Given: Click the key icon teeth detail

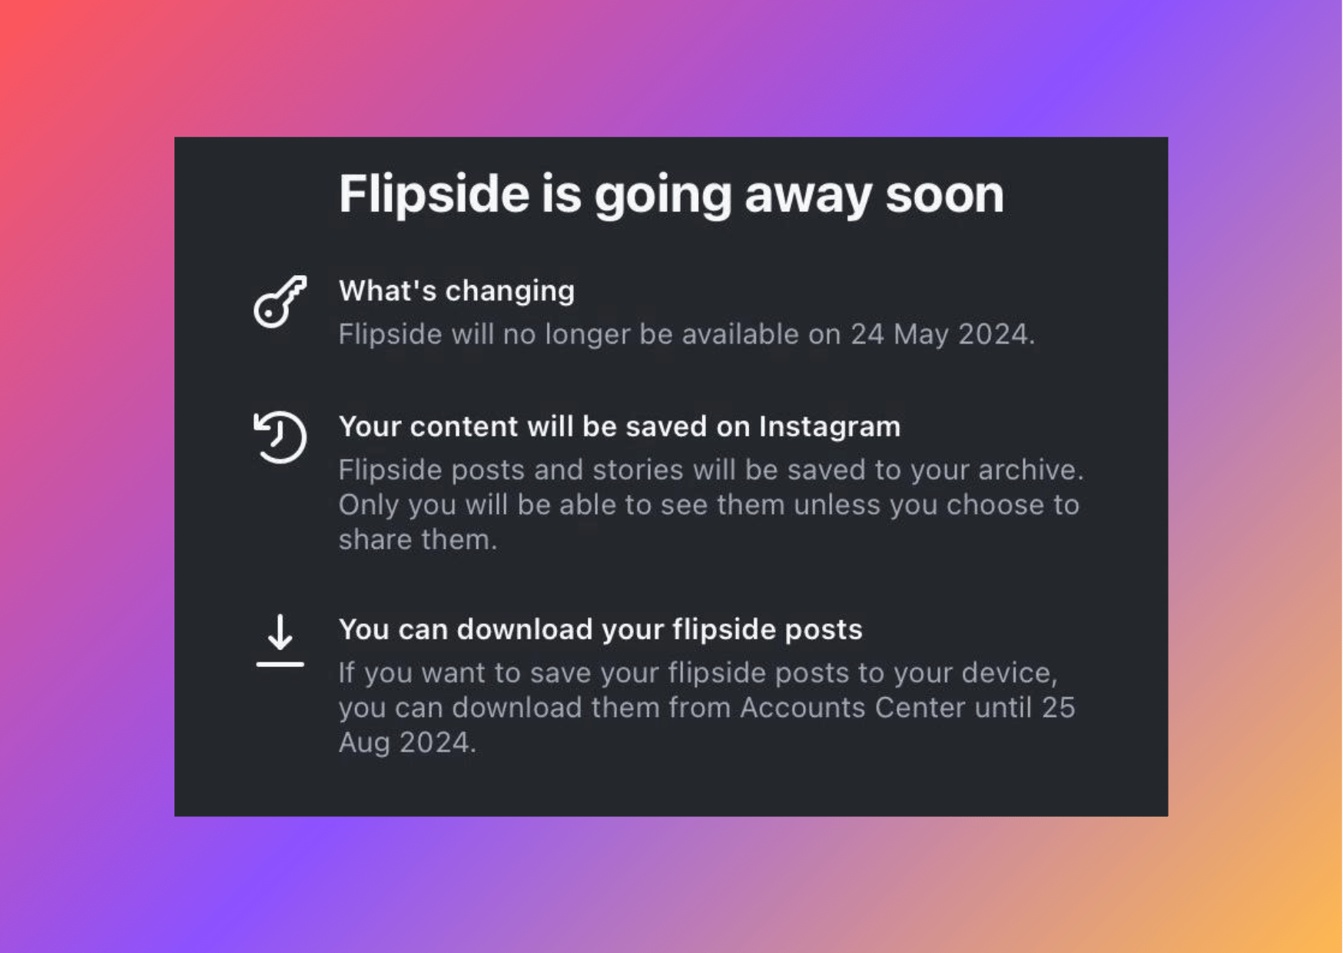Looking at the screenshot, I should click(301, 288).
